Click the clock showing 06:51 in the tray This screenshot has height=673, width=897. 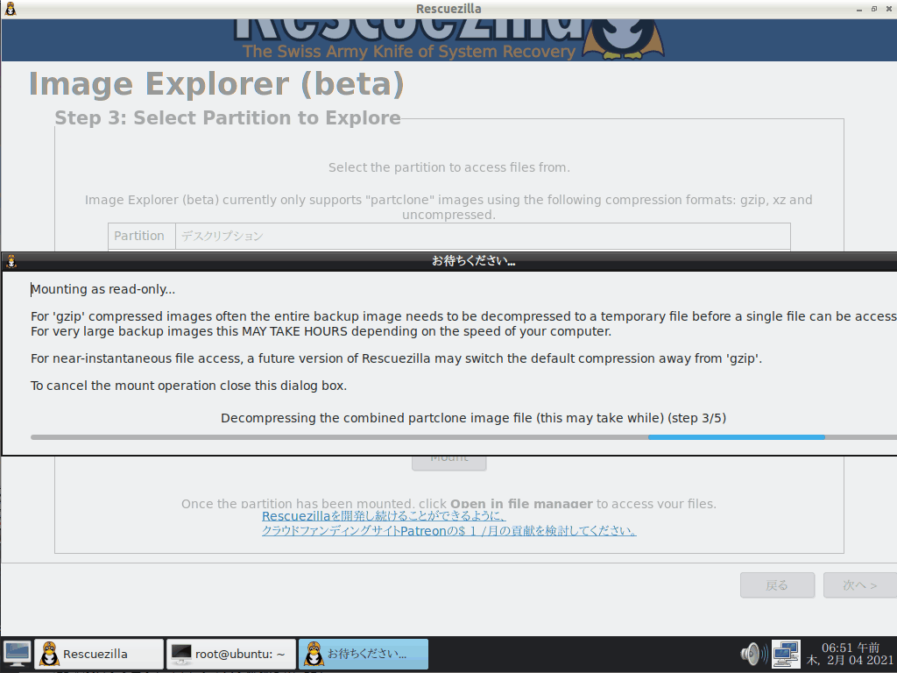850,654
